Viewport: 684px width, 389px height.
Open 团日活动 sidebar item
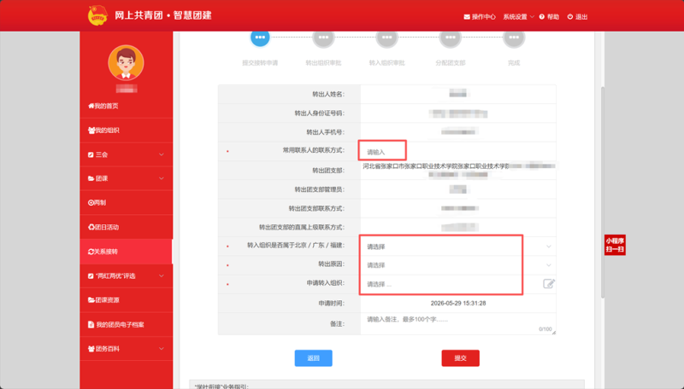[x=126, y=227]
